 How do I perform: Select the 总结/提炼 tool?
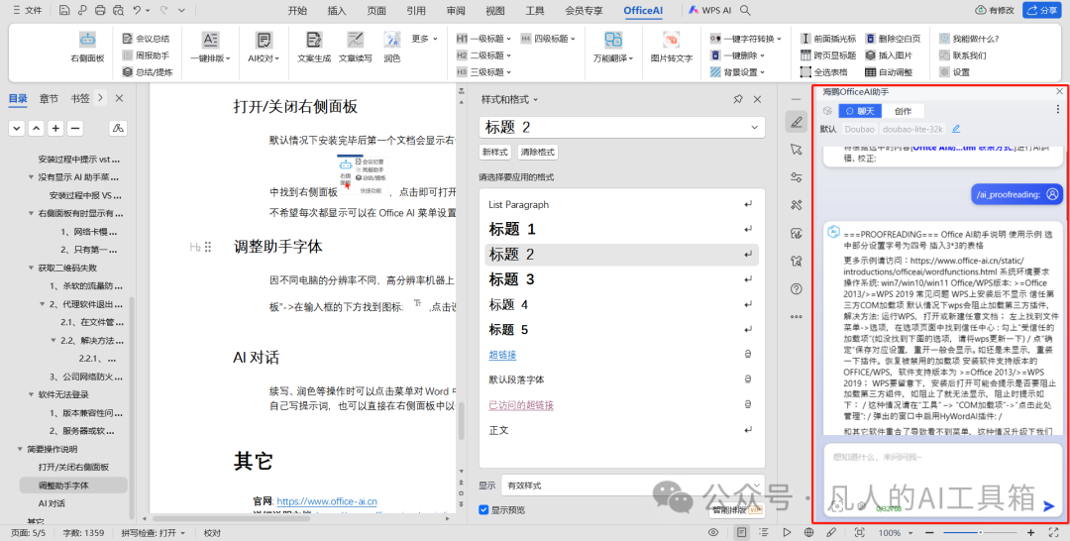148,71
